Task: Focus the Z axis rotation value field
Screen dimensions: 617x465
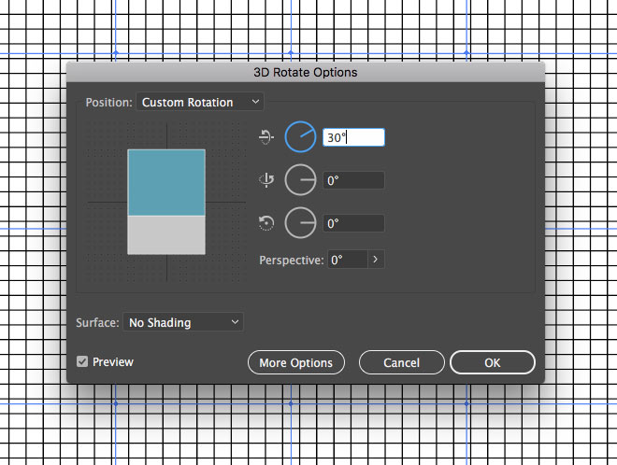Action: point(353,223)
